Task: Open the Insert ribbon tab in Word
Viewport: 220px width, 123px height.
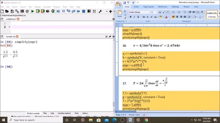Action: (x=136, y=7)
